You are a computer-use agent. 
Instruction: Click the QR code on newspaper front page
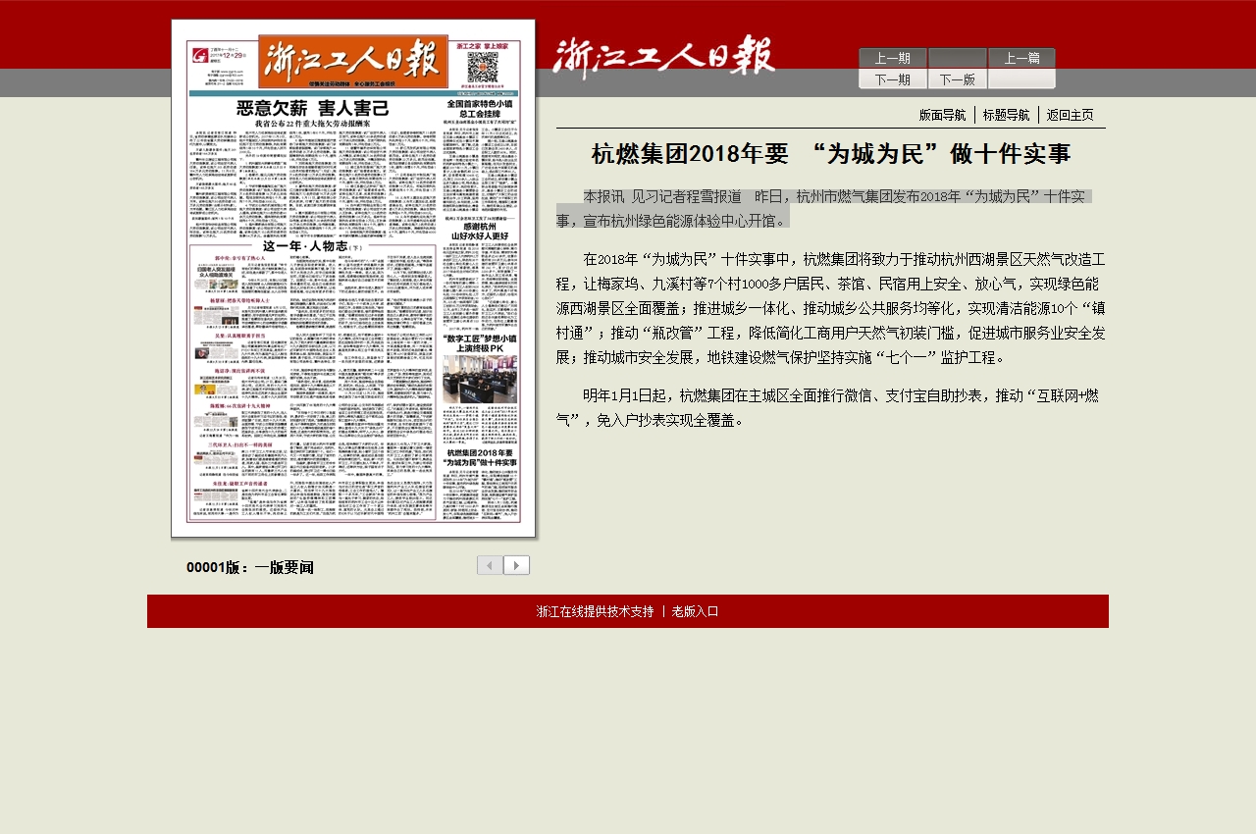[x=482, y=68]
